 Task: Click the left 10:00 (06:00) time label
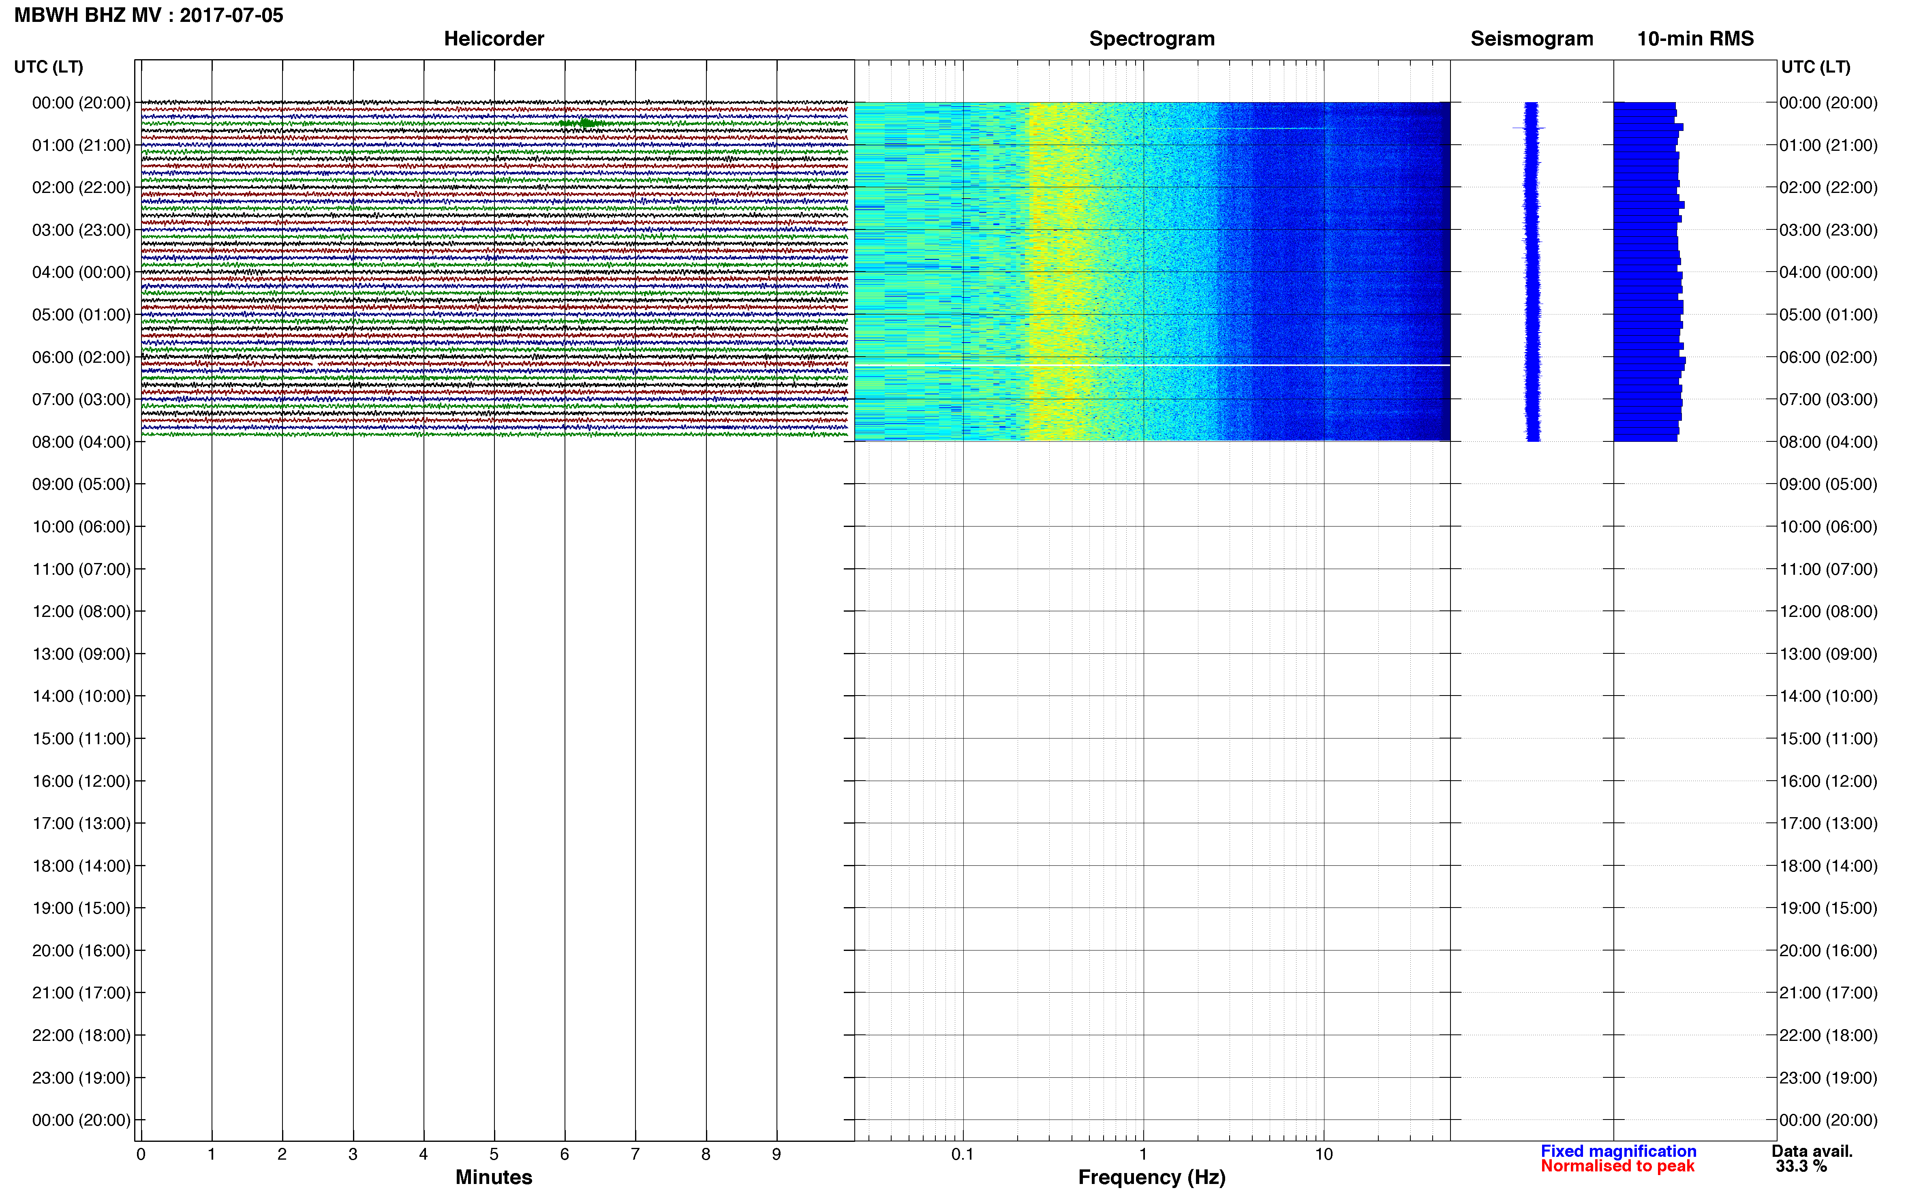[81, 527]
